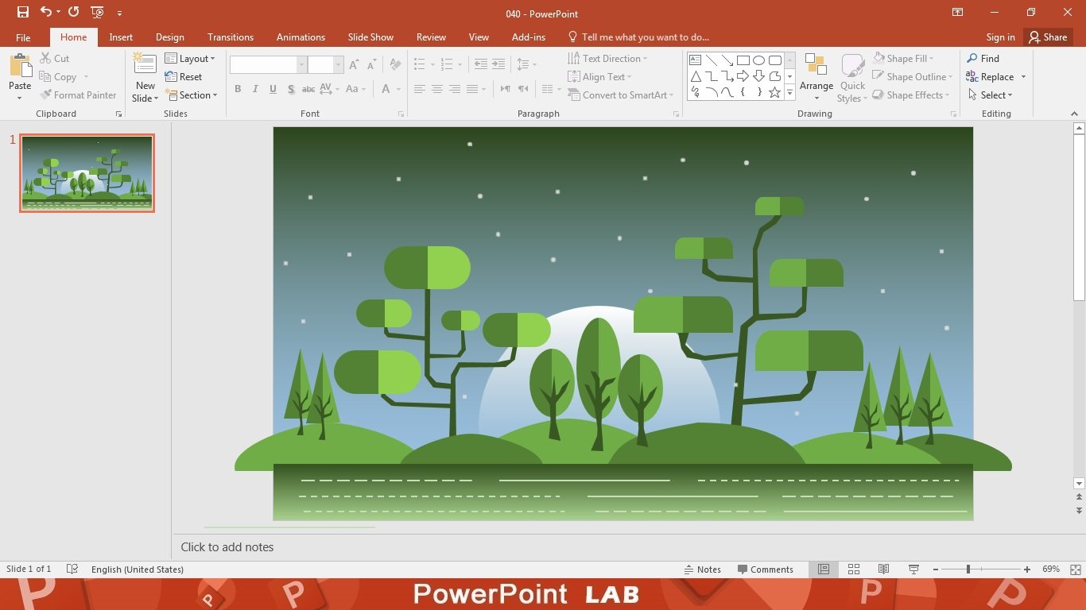Select slide 1 thumbnail
Image resolution: width=1086 pixels, height=610 pixels.
pos(87,173)
